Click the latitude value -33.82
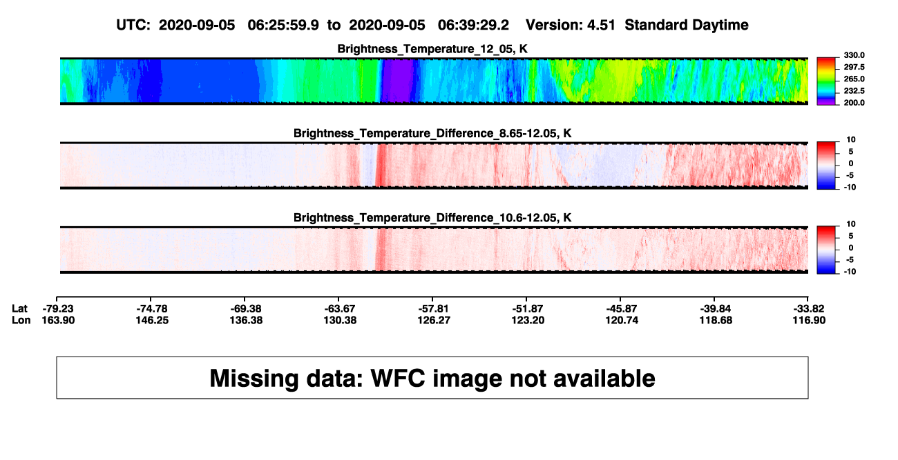The height and width of the screenshot is (460, 898). (808, 308)
